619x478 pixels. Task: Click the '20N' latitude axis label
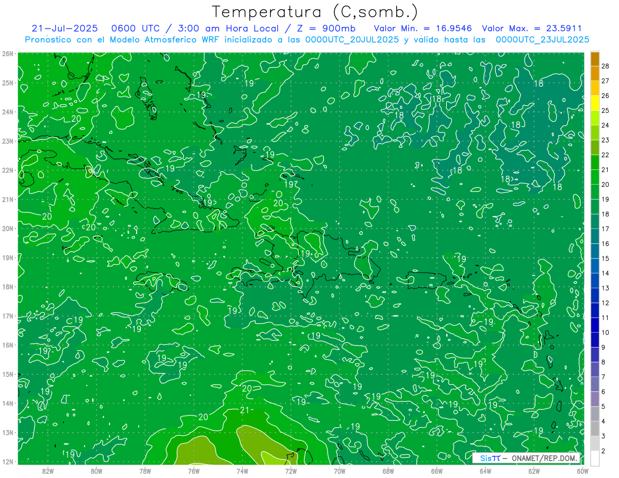(7, 228)
